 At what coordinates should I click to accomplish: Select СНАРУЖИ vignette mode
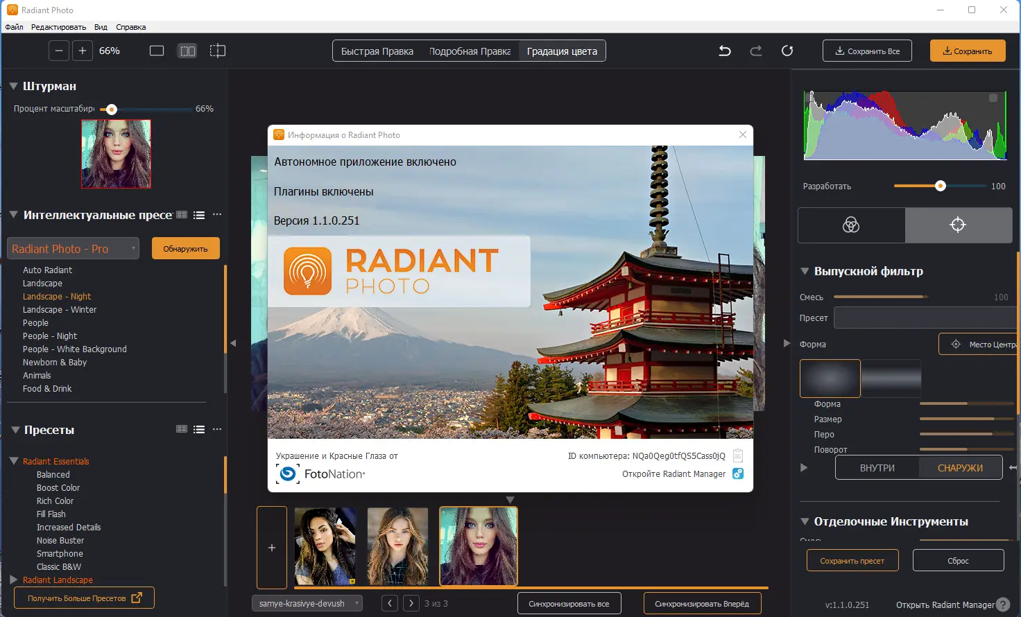961,468
